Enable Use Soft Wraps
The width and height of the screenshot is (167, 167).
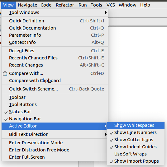136,154
